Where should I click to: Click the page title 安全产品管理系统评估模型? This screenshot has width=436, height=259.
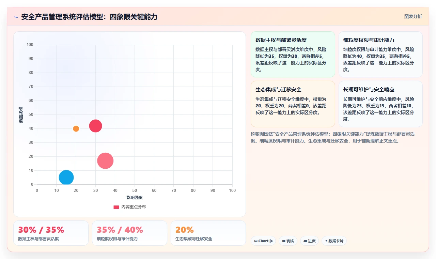click(89, 17)
